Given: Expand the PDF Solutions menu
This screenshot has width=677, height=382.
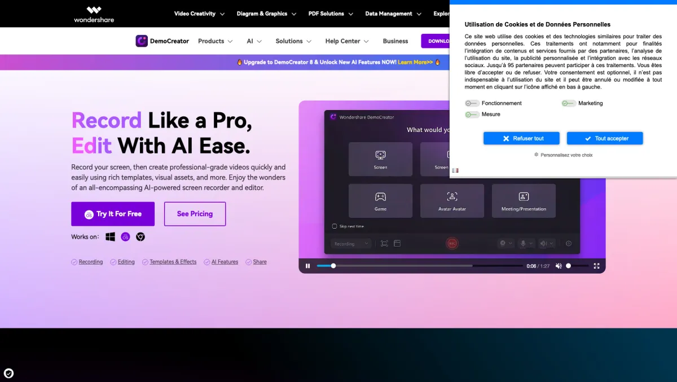Looking at the screenshot, I should pos(331,14).
